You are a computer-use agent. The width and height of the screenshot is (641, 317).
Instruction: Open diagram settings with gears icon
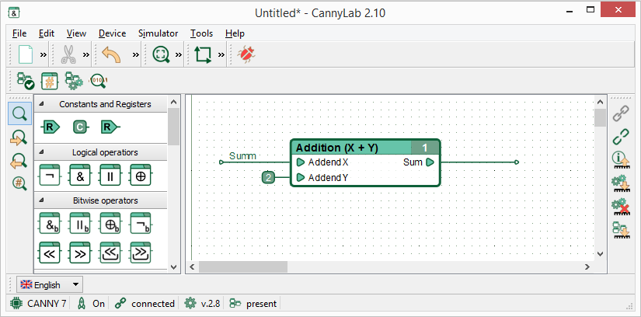point(74,81)
